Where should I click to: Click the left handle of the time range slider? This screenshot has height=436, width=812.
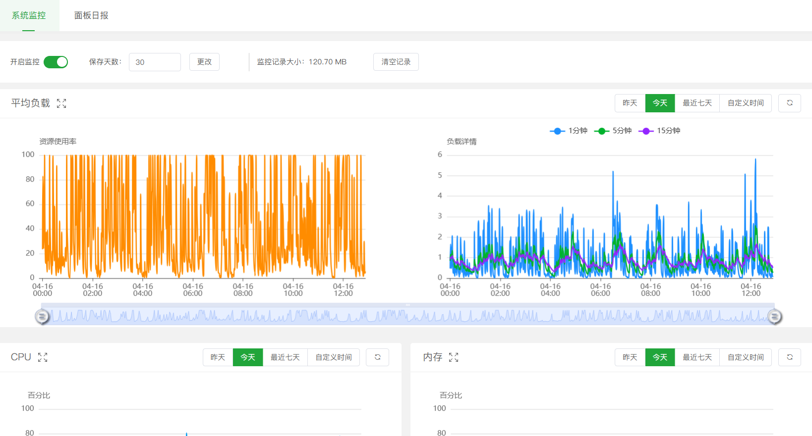point(42,316)
